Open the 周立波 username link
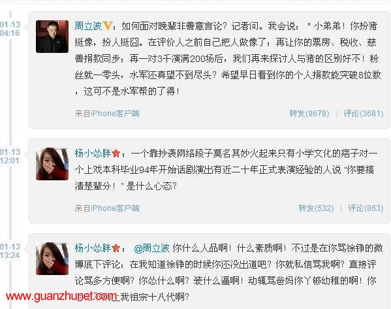Viewport: 391px width, 309px height. click(88, 26)
